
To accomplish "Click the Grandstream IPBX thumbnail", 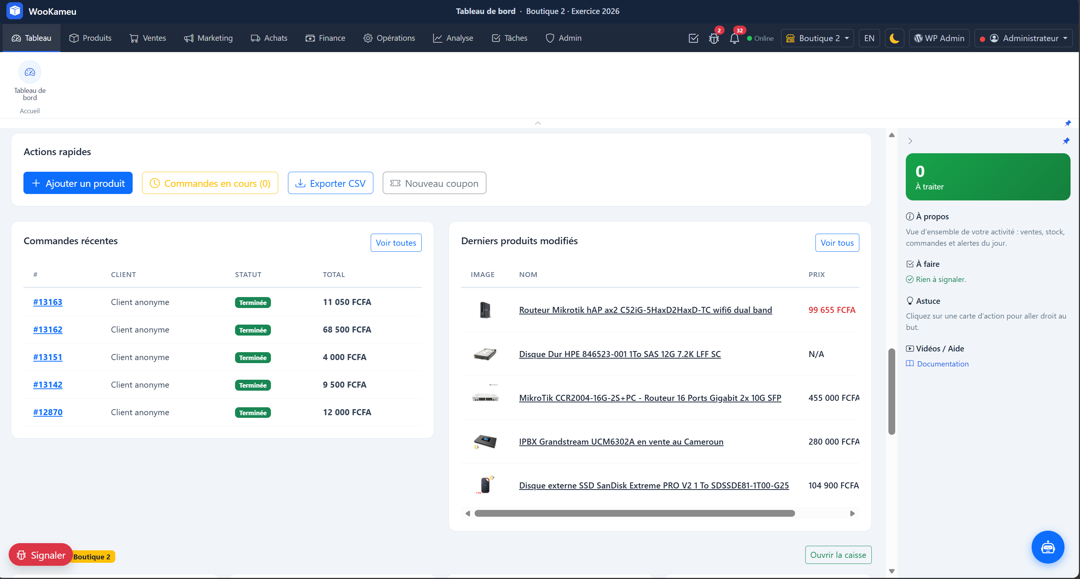I will click(x=485, y=442).
